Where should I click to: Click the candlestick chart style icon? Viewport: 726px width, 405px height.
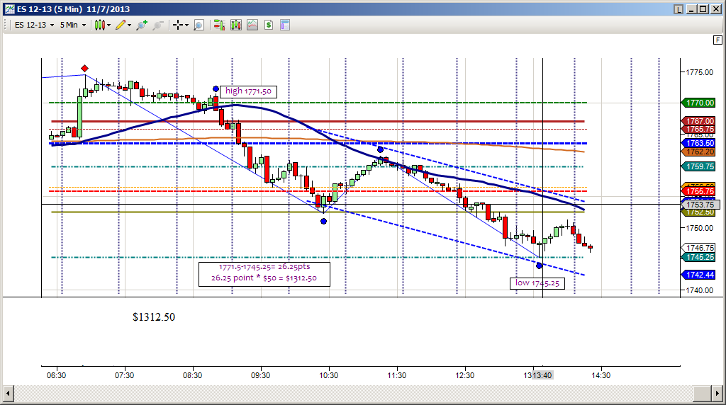99,25
